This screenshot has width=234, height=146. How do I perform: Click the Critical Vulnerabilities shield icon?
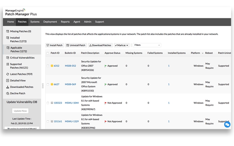[8, 58]
